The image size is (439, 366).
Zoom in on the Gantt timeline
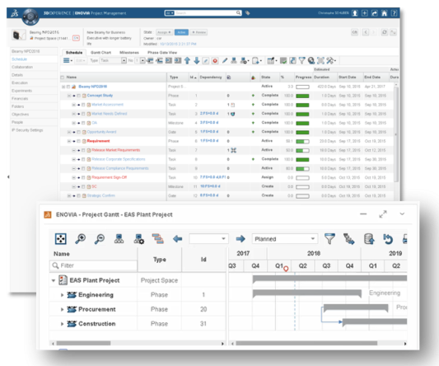pos(81,239)
